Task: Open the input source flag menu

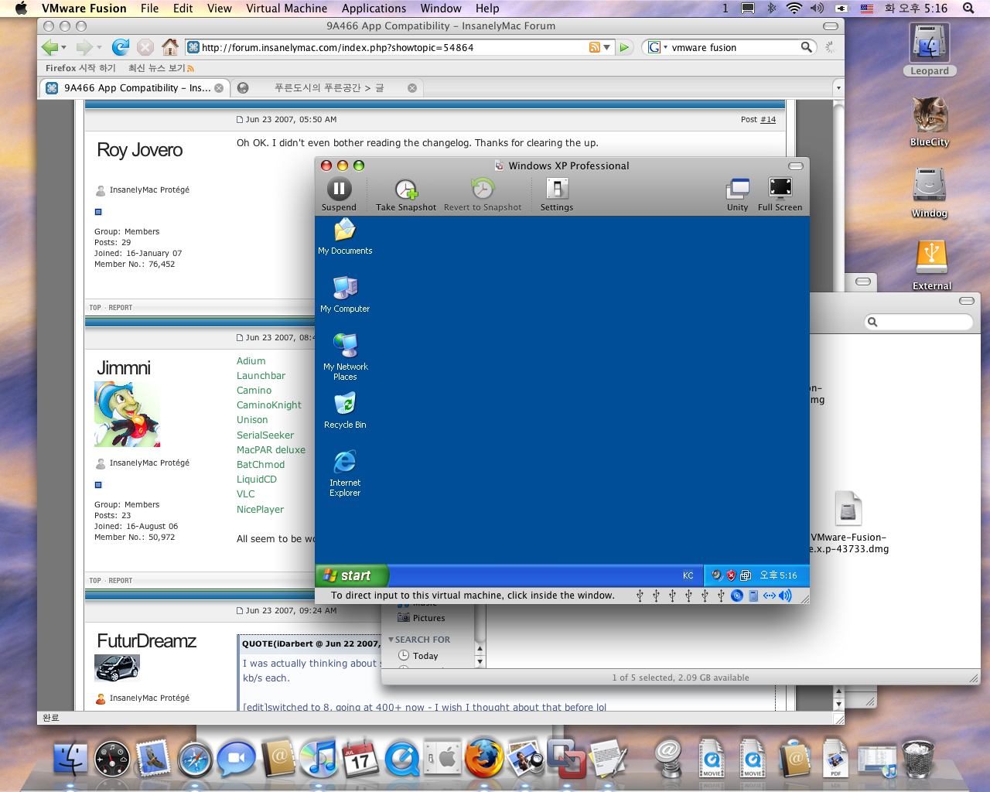Action: 867,9
